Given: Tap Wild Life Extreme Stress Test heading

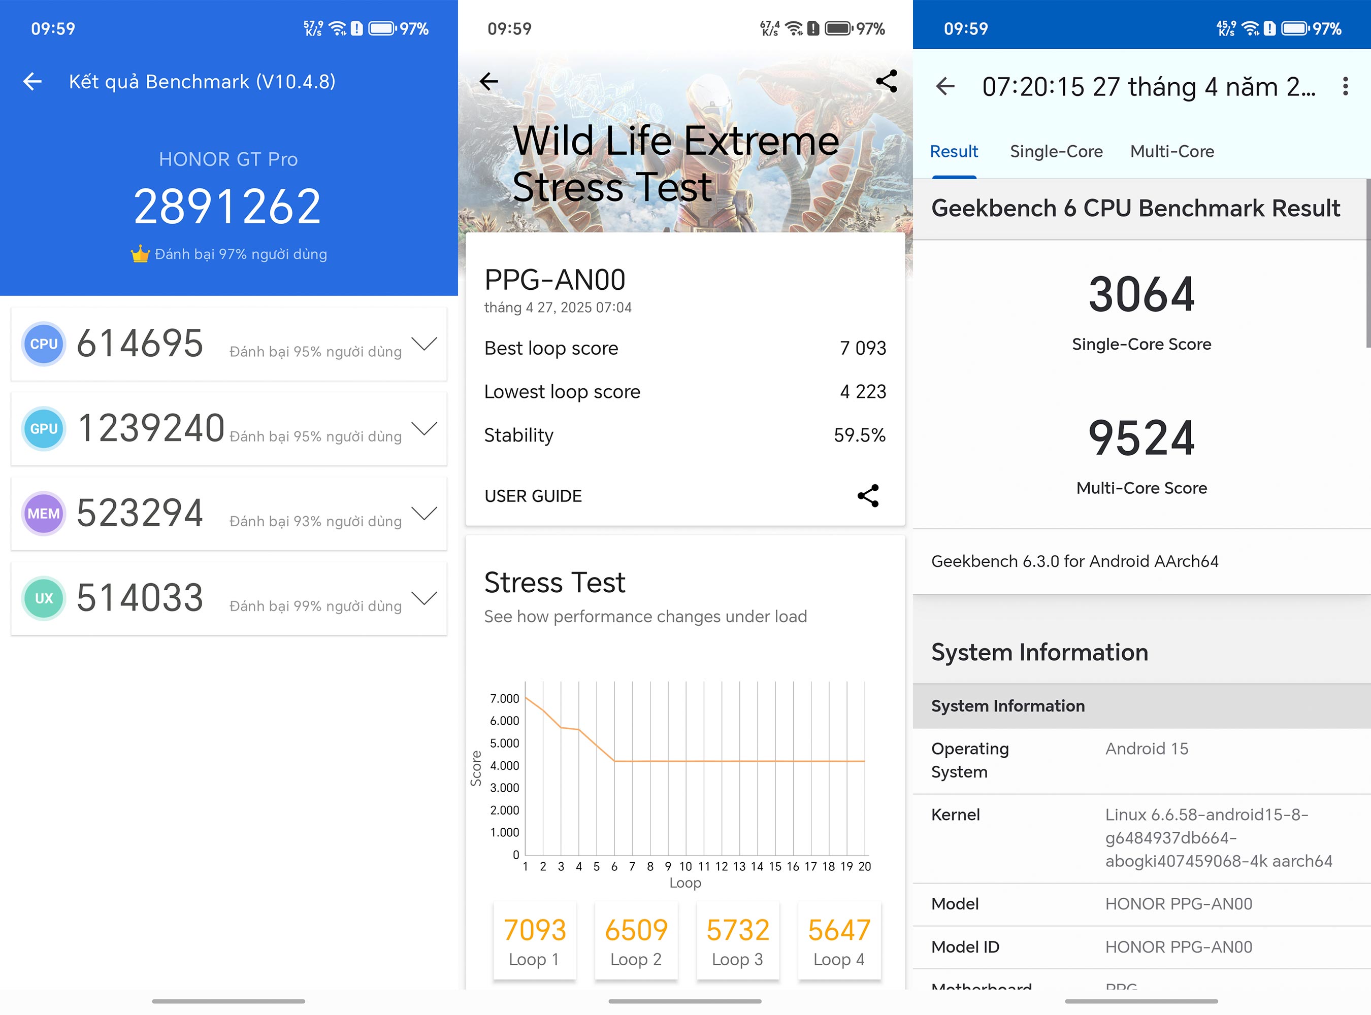Looking at the screenshot, I should pos(675,163).
